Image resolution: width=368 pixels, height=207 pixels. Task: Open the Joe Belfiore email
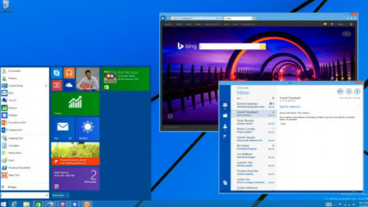coord(254,156)
